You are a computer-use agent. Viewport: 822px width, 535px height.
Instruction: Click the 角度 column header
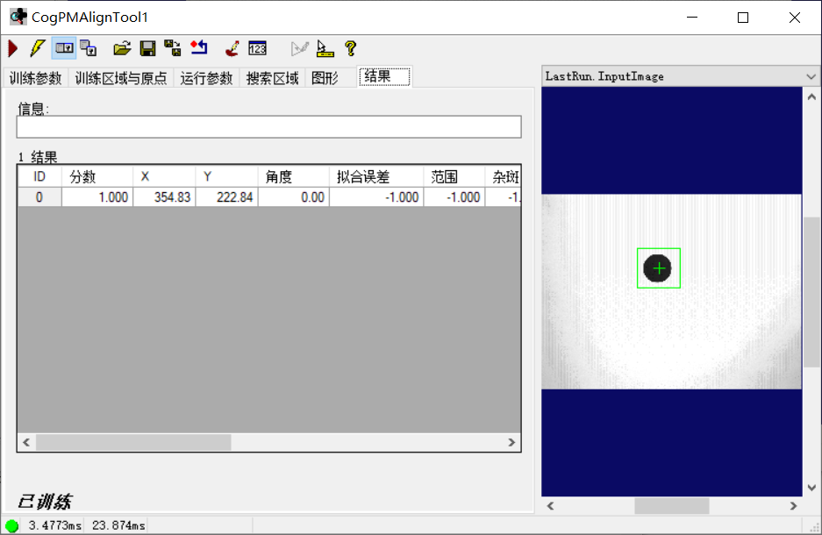[x=294, y=176]
